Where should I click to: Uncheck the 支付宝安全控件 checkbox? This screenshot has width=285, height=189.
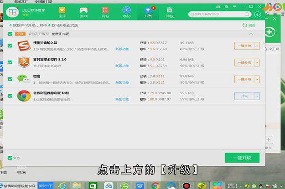point(10,62)
